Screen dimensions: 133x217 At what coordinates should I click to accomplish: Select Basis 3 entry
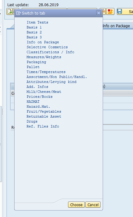coord(34,37)
